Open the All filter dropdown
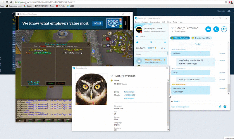234x139 pixels. [x=163, y=48]
